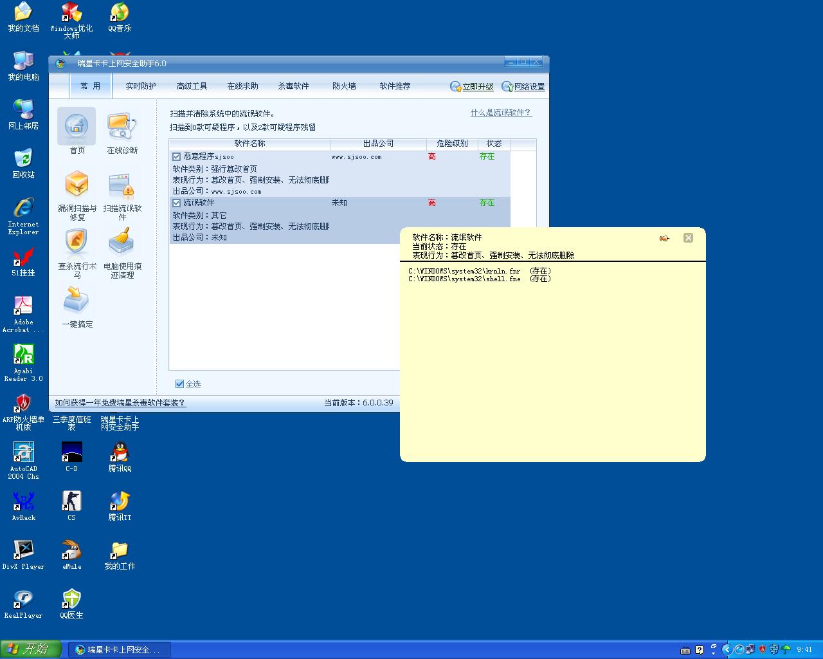Click the red shield tray icon
The image size is (823, 659).
pos(763,650)
